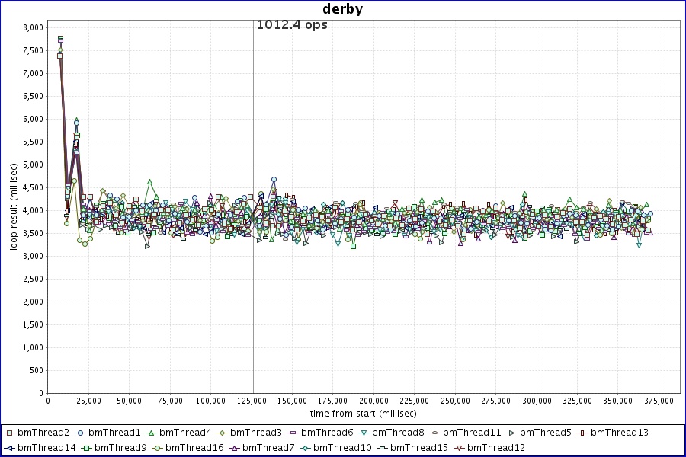Select the bmThread11 legend label
686x457 pixels.
[472, 433]
